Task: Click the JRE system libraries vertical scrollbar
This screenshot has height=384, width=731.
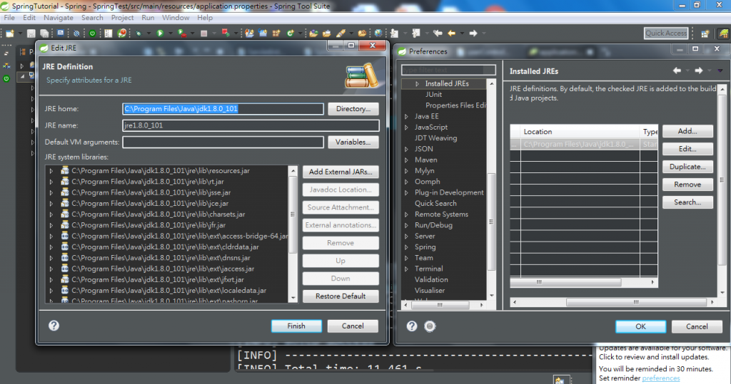Action: click(293, 234)
